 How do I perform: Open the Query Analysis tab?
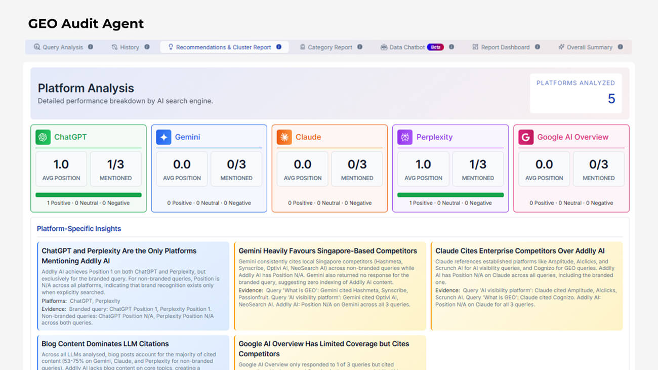tap(63, 47)
